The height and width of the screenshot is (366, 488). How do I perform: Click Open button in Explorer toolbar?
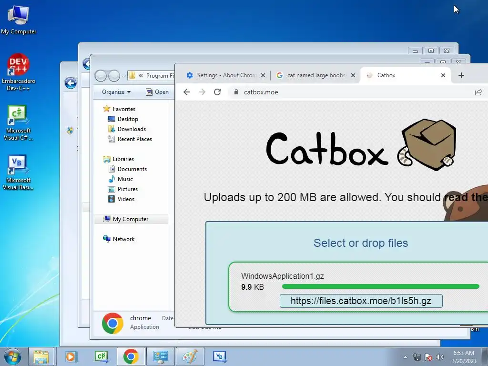157,92
